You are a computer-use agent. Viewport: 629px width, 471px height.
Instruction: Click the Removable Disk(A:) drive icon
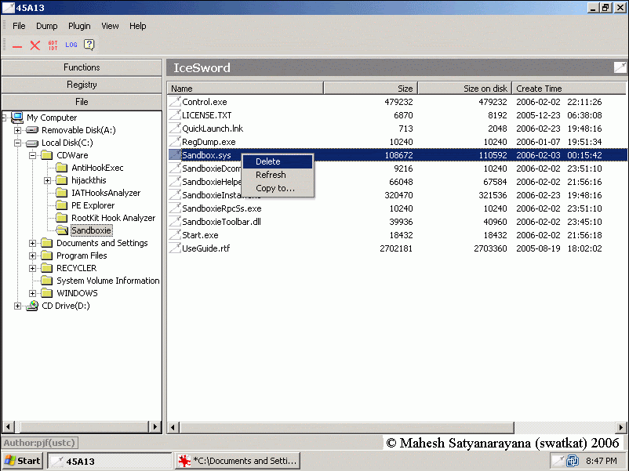32,130
